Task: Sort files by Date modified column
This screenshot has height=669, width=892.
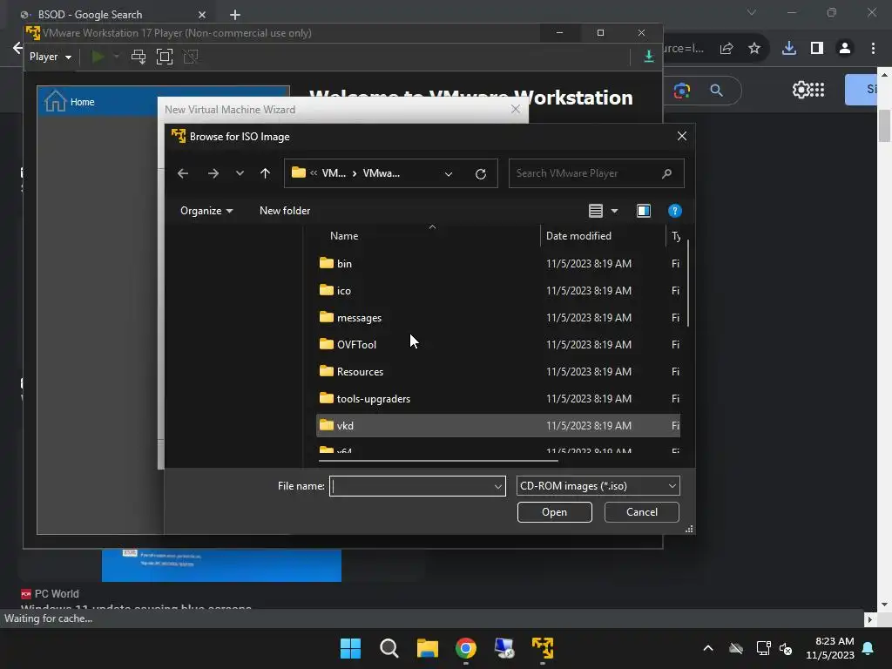Action: pyautogui.click(x=578, y=235)
